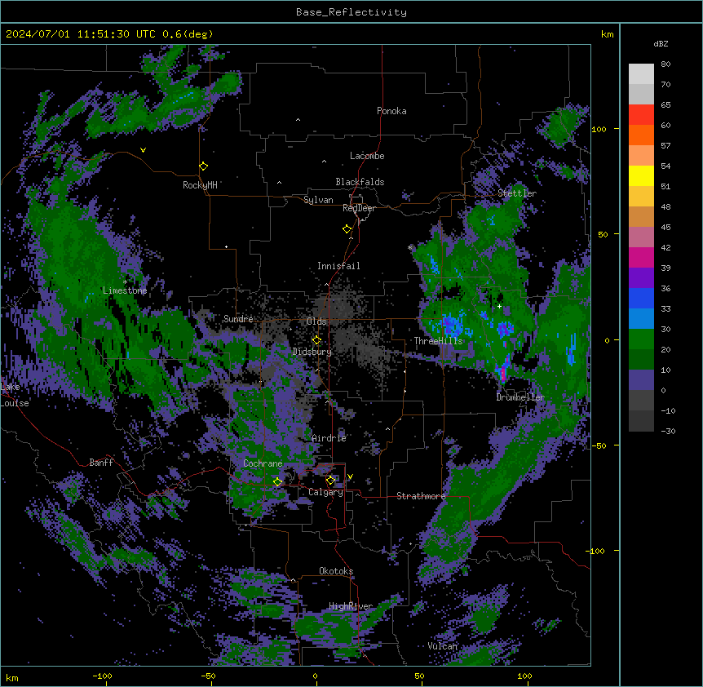
Task: Click the -50 tick on the vertical km axis
Action: (x=599, y=445)
